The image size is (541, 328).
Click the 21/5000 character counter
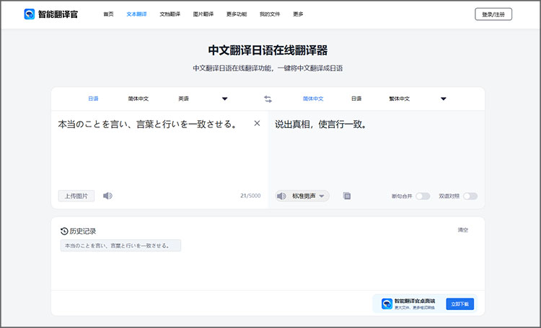coord(250,196)
